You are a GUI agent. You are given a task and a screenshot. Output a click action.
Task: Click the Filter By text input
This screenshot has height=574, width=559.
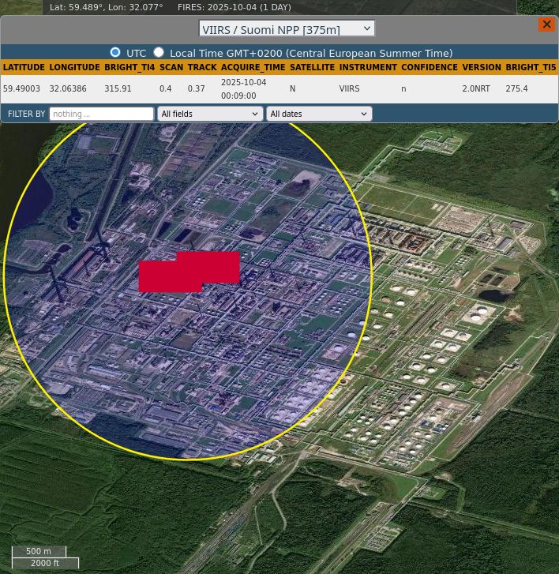[x=101, y=114]
